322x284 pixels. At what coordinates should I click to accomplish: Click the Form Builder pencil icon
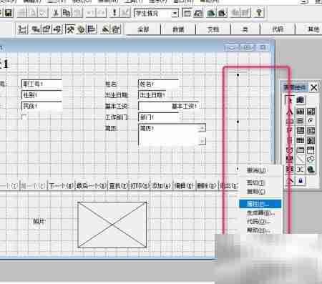click(x=105, y=29)
